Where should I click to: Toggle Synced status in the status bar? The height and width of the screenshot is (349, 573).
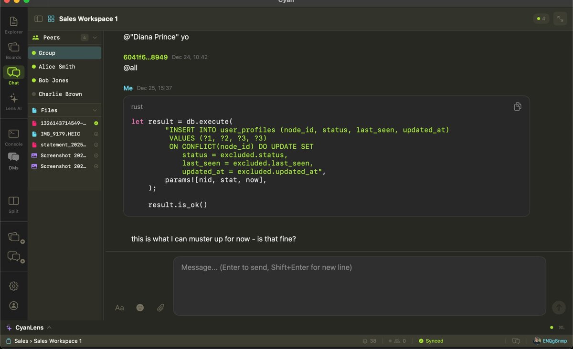tap(431, 341)
